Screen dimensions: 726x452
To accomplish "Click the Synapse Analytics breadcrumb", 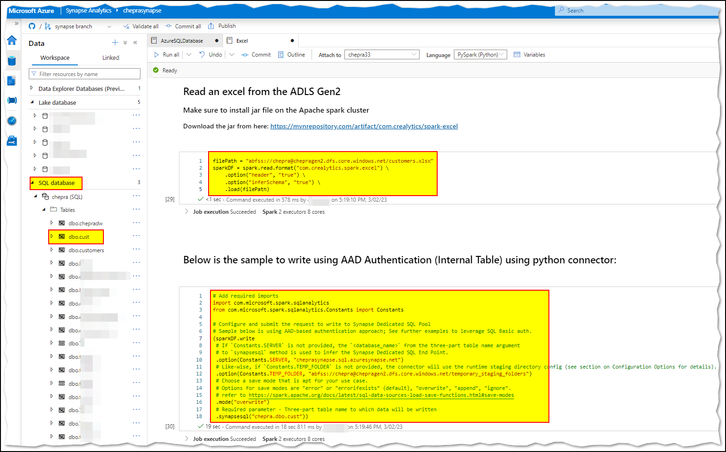I will pos(89,10).
